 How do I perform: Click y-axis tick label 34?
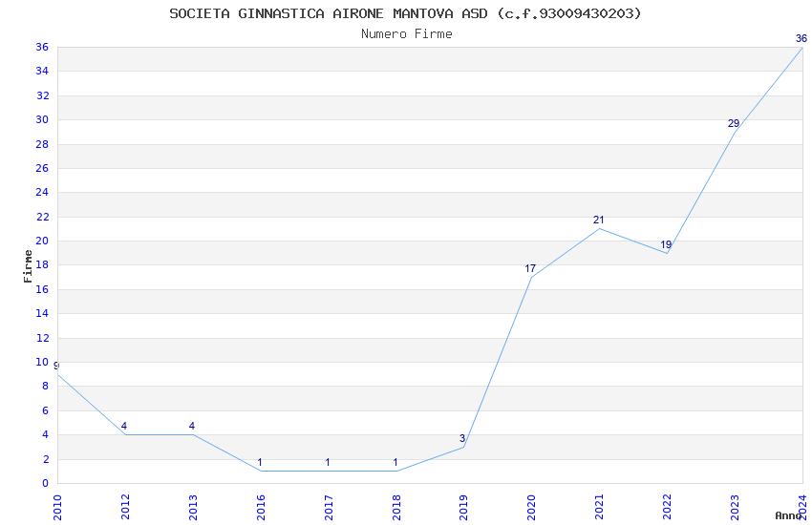[42, 71]
